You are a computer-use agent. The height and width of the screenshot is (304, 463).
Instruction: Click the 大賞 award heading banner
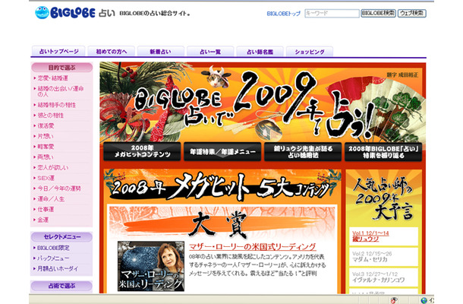click(222, 224)
